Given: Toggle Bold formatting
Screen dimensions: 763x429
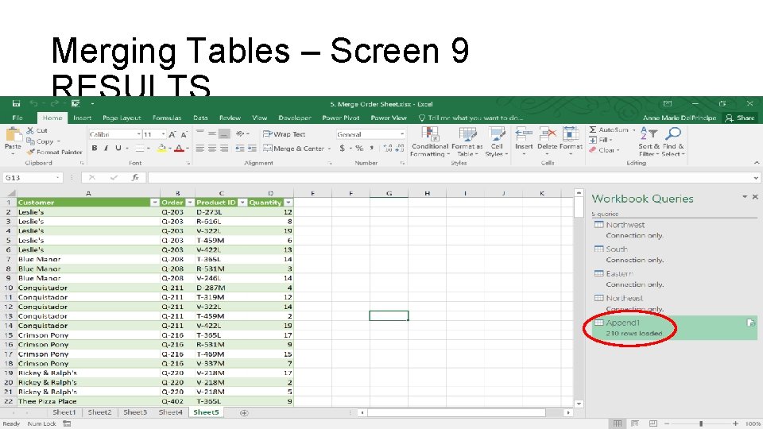Looking at the screenshot, I should (x=95, y=149).
